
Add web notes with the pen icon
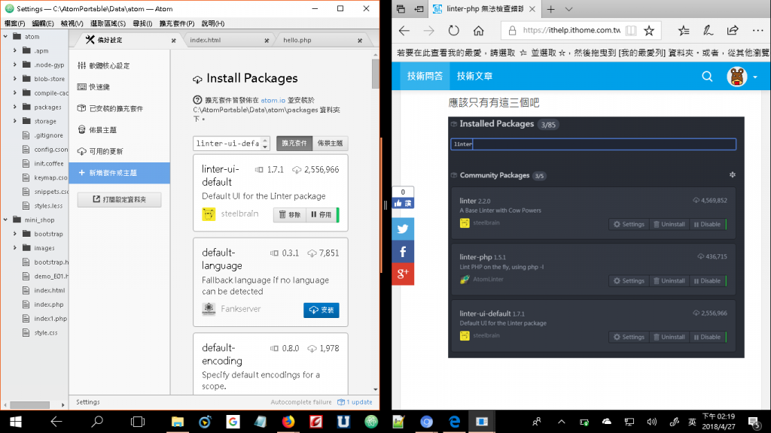coord(708,30)
